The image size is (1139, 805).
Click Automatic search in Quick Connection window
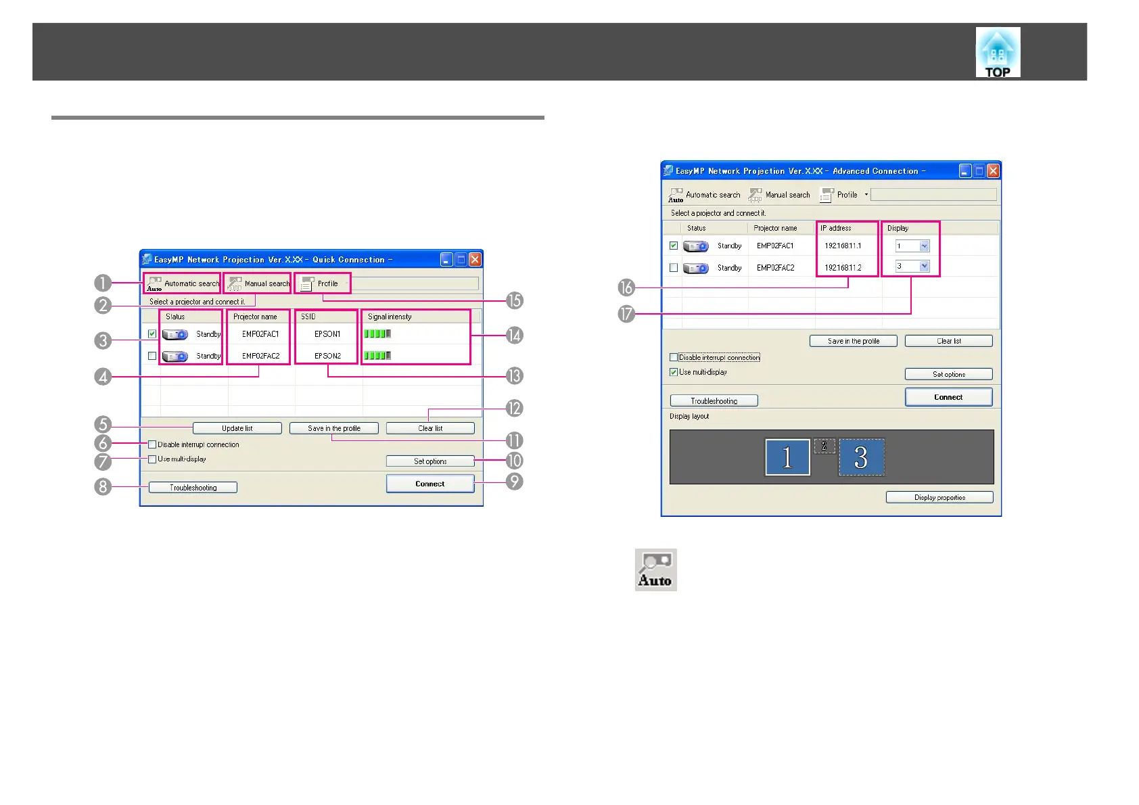183,283
